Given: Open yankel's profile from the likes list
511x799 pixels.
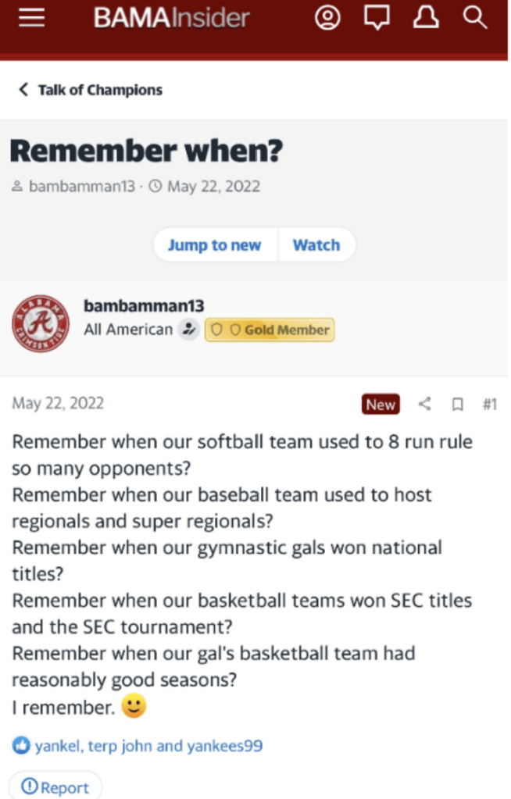Looking at the screenshot, I should pos(57,746).
